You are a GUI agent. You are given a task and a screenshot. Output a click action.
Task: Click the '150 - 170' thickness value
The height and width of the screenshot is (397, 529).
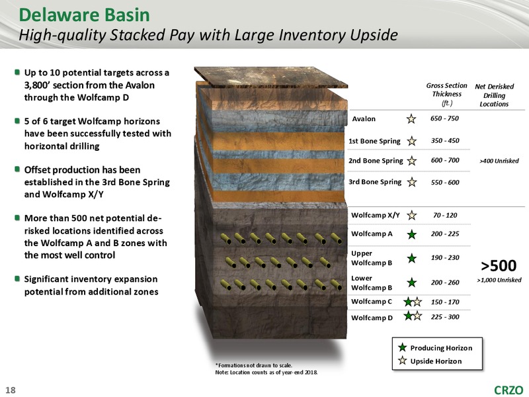click(445, 302)
